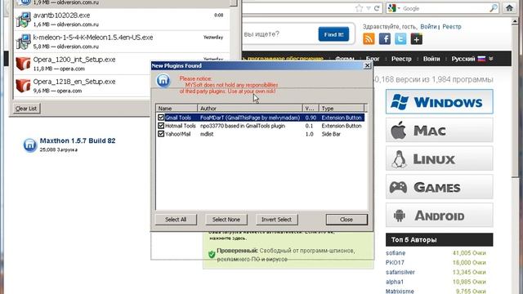Click the installer icon beside k-meleon download

point(23,42)
